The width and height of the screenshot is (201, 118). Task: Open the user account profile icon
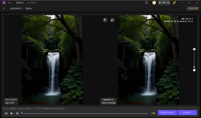pyautogui.click(x=174, y=3)
